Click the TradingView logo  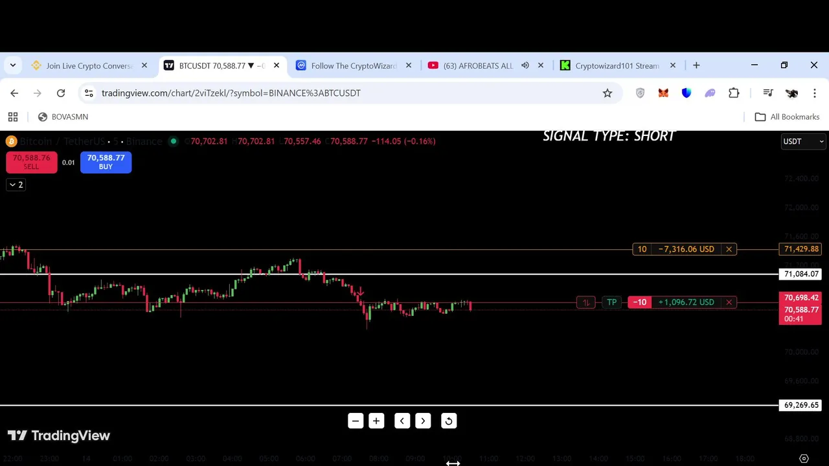(59, 436)
